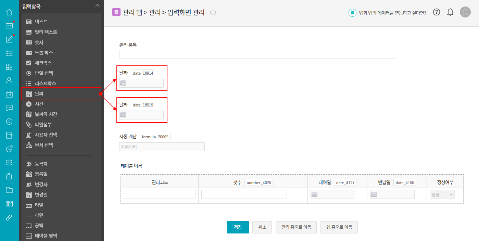Open the calendar icon in left rail

9,94
